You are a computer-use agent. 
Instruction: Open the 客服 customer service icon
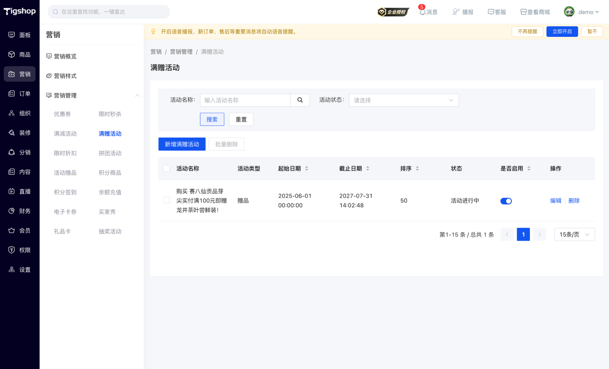pos(497,12)
